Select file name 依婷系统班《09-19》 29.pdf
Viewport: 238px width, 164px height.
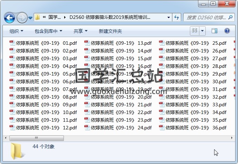(196, 74)
